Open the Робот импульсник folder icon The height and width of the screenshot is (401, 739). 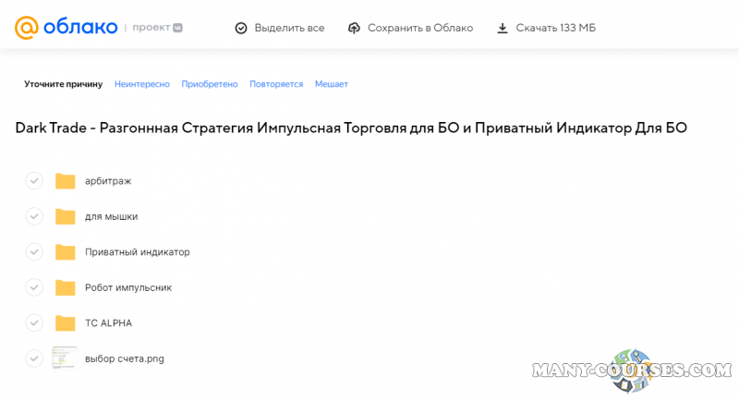point(65,287)
